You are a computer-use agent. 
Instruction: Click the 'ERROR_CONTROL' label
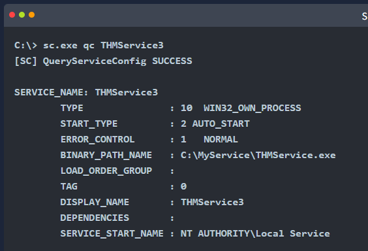tap(98, 140)
